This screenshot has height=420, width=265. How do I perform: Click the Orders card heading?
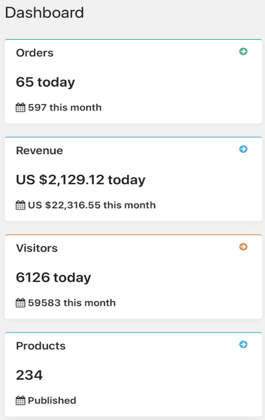point(34,53)
